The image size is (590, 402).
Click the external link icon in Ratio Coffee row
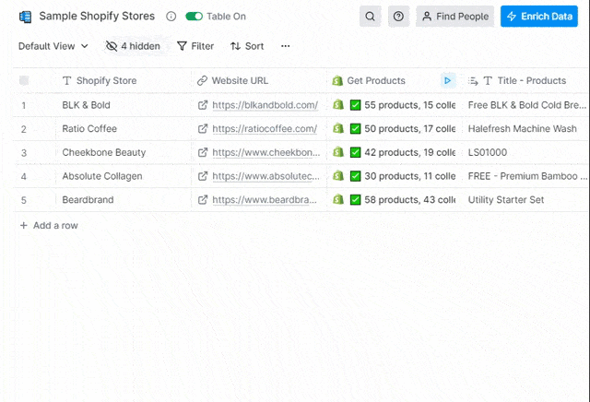point(203,129)
